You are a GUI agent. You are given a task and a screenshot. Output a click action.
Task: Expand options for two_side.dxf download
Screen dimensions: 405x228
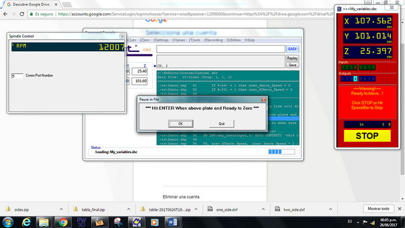pyautogui.click(x=330, y=209)
